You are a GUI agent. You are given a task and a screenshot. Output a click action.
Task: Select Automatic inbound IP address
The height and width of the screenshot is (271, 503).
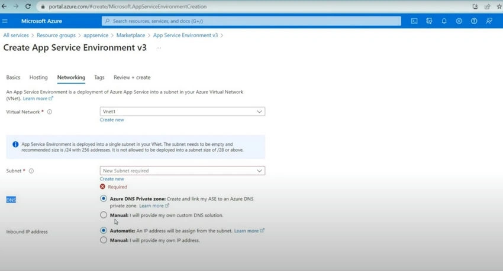(104, 230)
